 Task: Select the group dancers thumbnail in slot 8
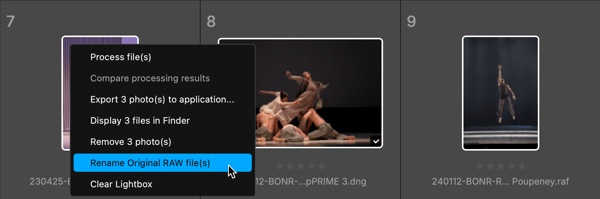pos(319,93)
